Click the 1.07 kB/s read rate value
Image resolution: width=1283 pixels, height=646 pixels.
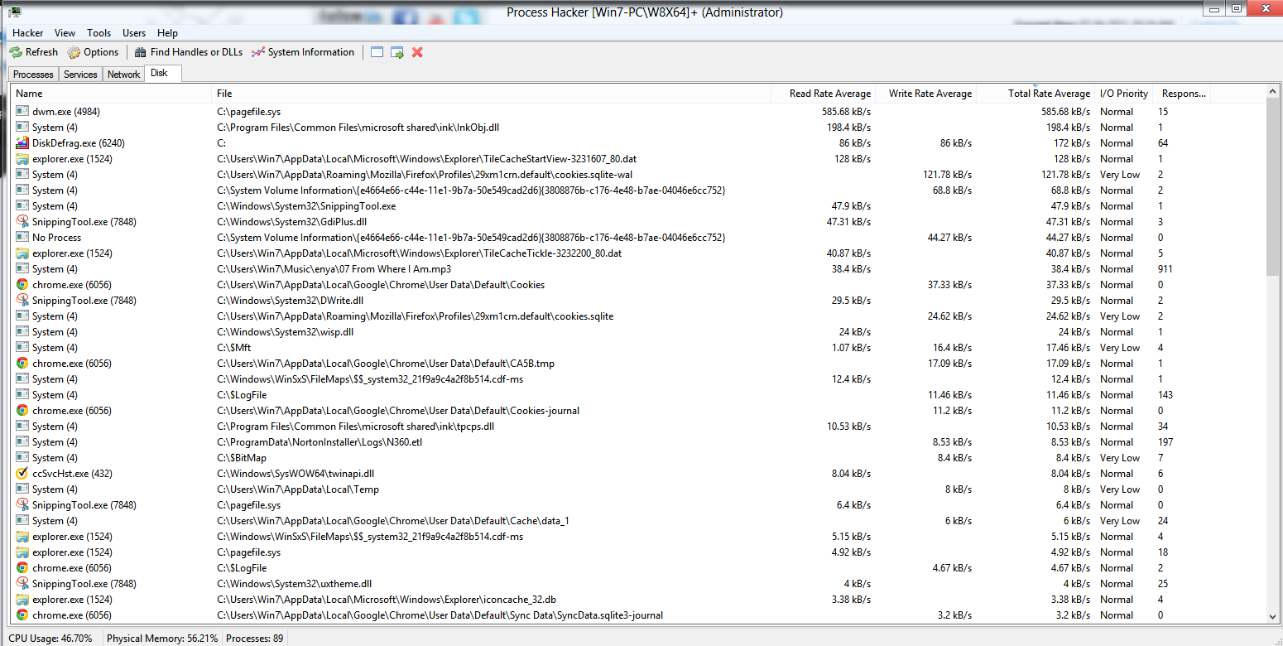pos(851,348)
